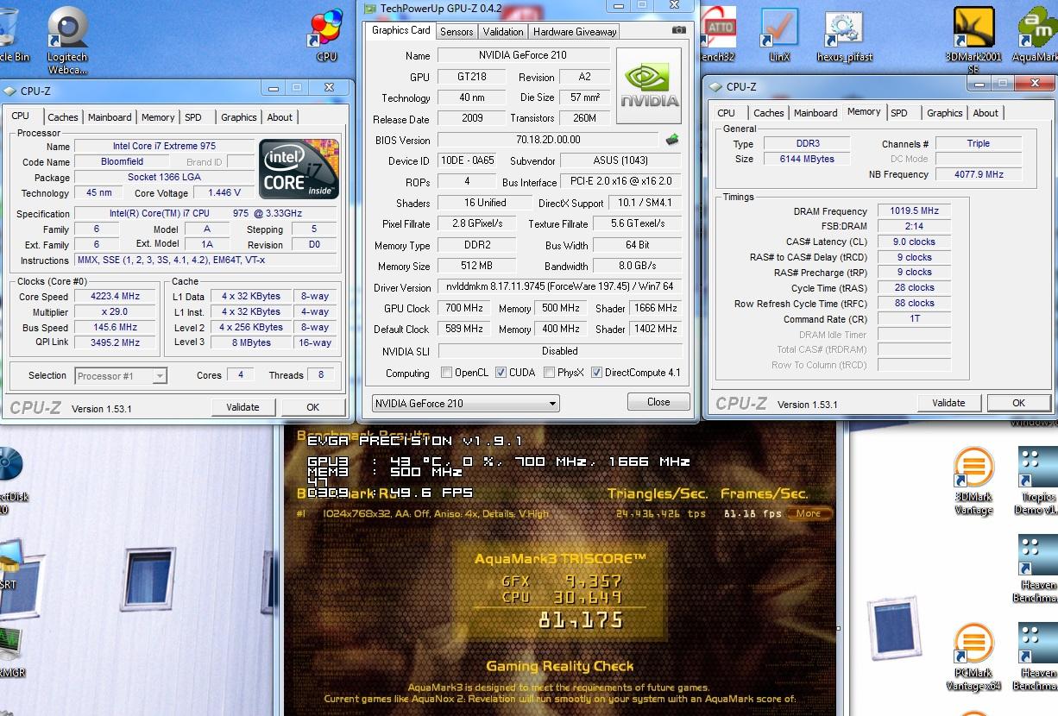Click the DRAM Frequency value 1019.5 MHz

pos(914,210)
